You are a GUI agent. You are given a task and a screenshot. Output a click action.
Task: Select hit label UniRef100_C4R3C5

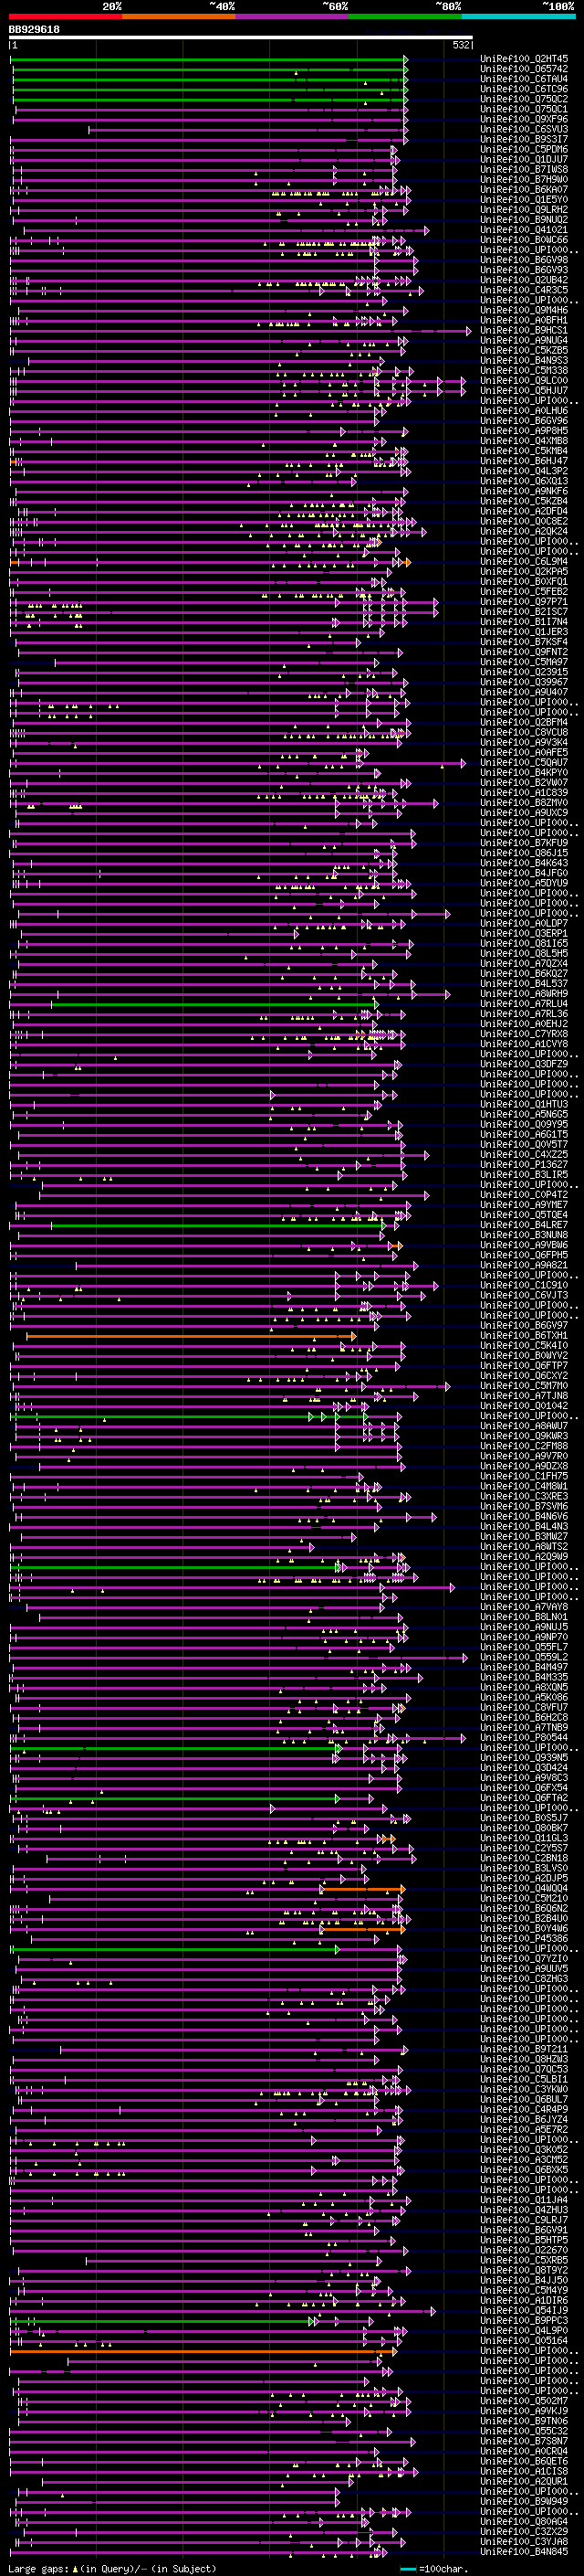coord(524,290)
